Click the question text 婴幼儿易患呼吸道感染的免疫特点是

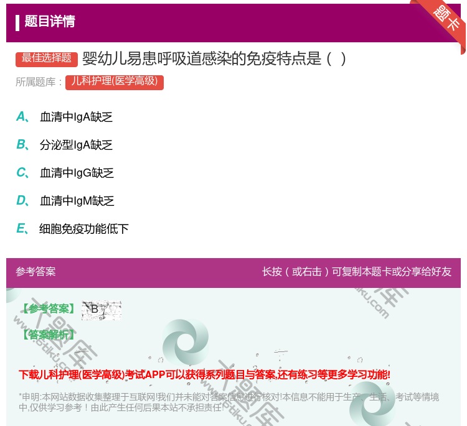pos(214,58)
